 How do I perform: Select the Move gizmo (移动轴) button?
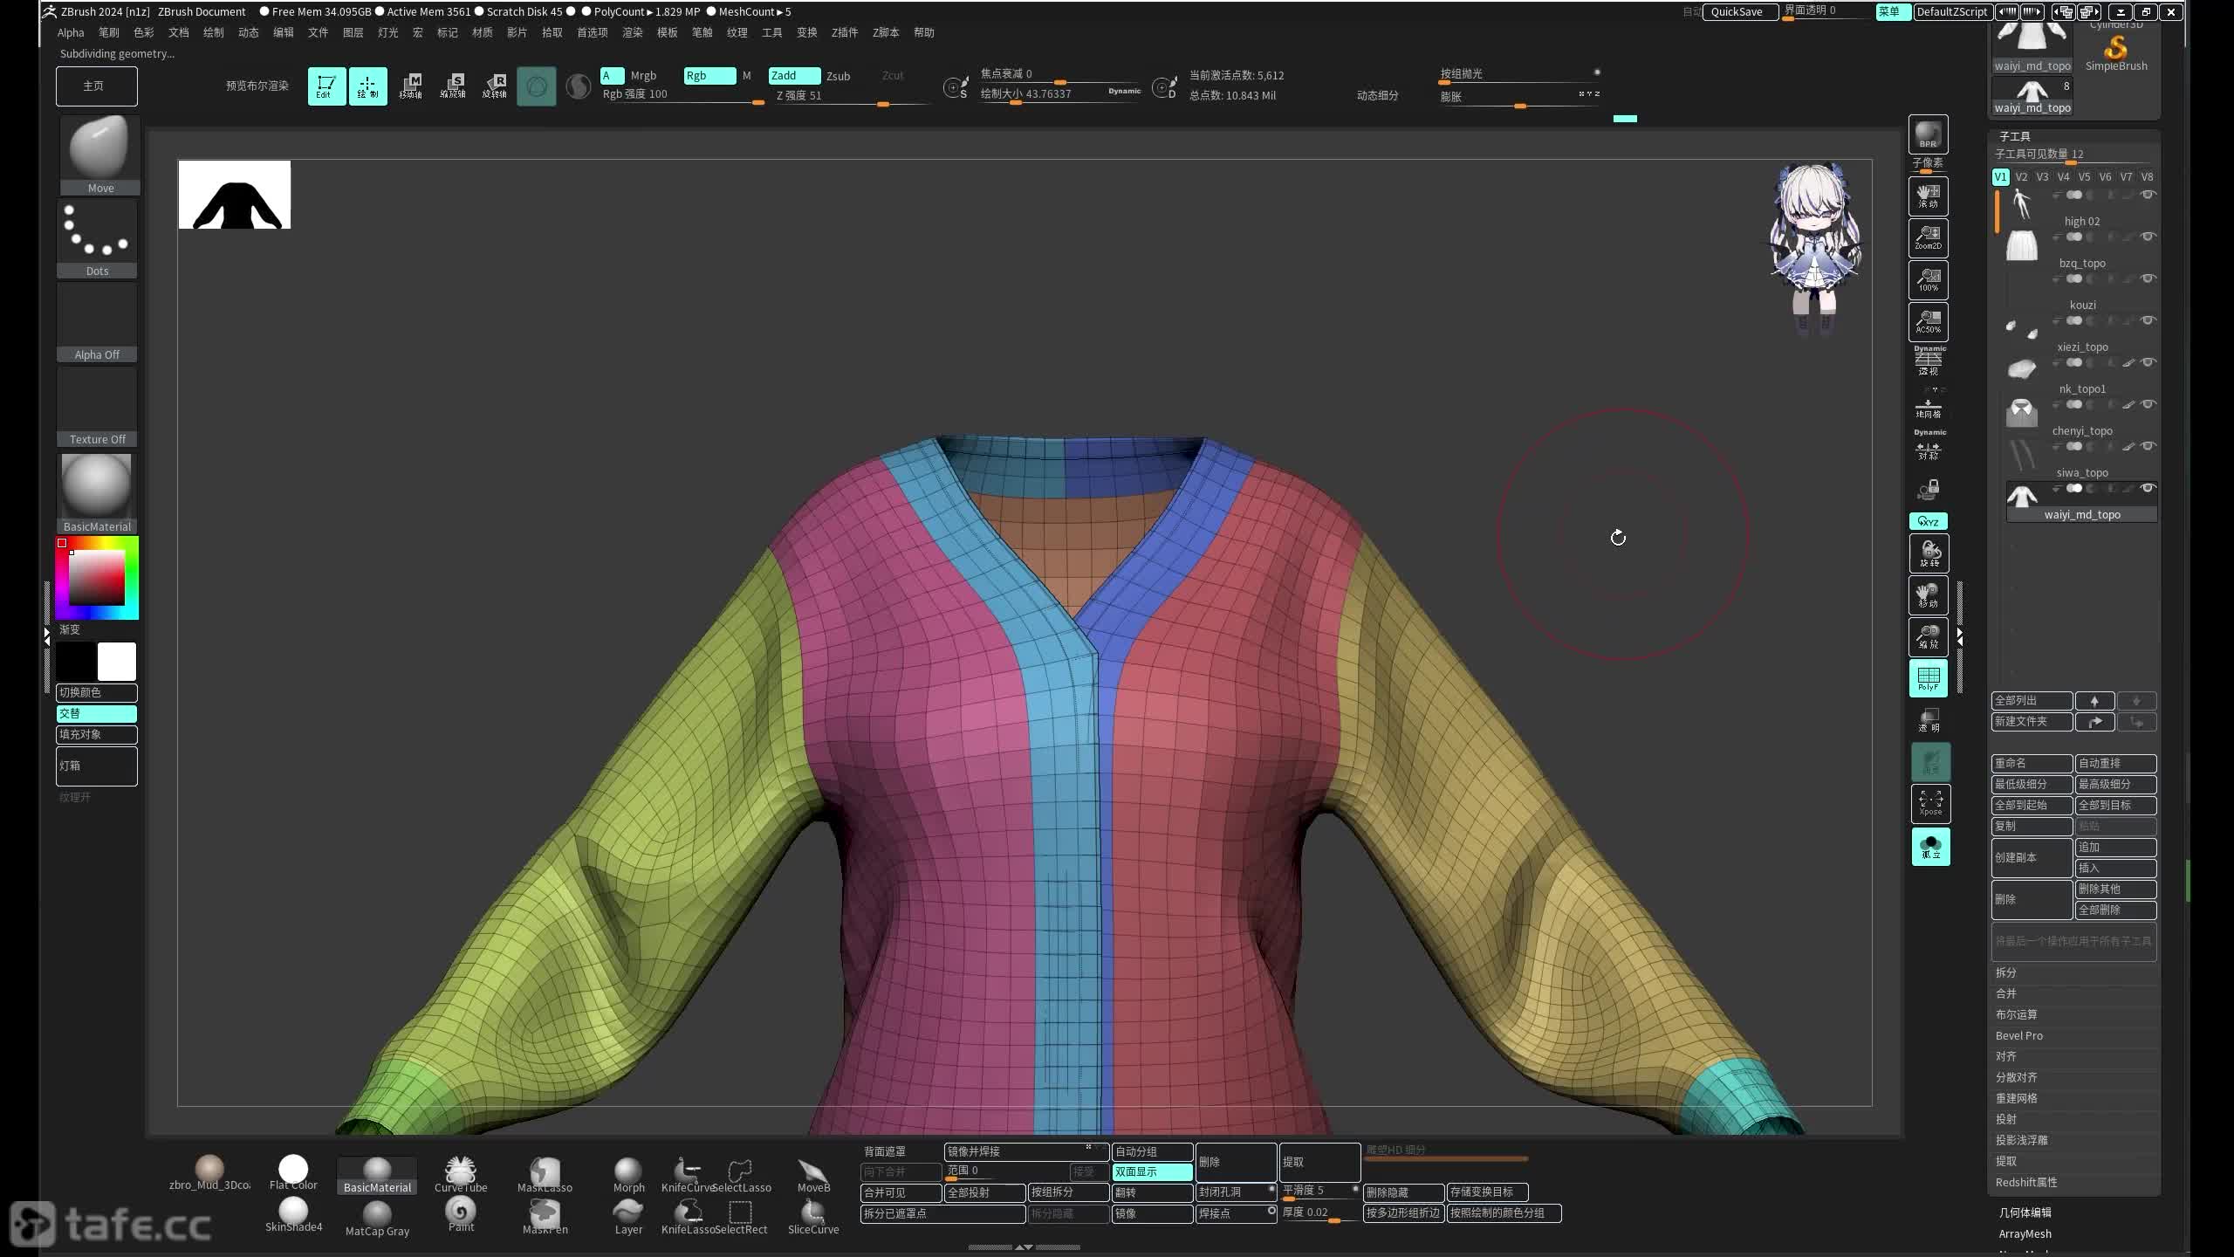point(410,86)
